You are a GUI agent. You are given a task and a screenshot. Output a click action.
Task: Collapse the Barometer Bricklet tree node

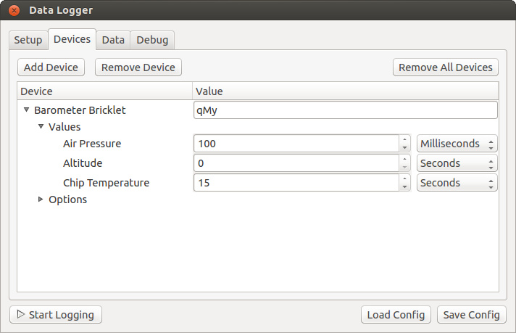[26, 110]
